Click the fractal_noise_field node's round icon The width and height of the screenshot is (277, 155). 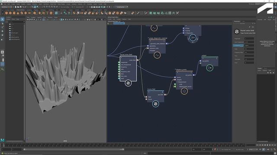(x=128, y=83)
